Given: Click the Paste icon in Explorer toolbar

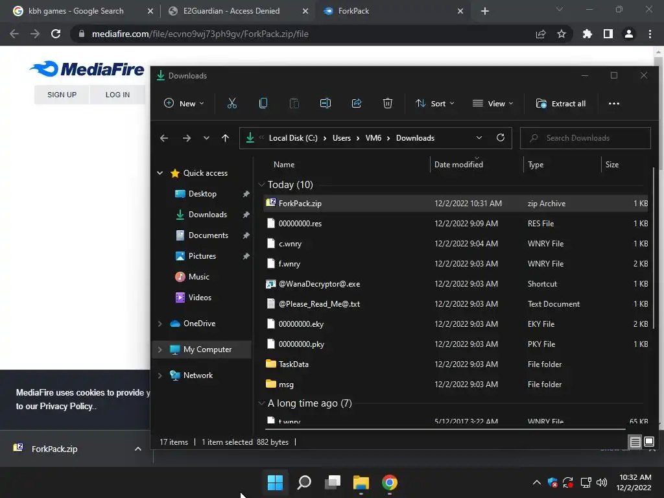Looking at the screenshot, I should (x=294, y=103).
